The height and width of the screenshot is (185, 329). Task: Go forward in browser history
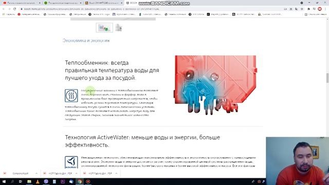pyautogui.click(x=9, y=9)
